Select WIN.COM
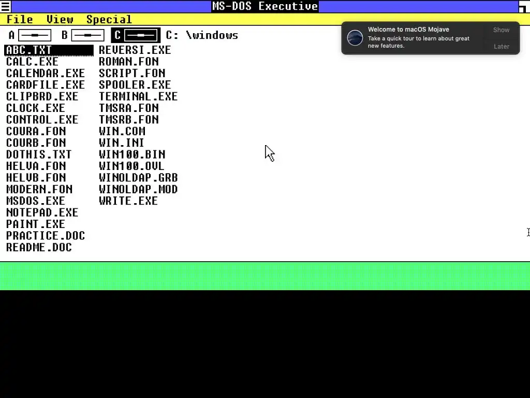The height and width of the screenshot is (398, 530). 122,131
